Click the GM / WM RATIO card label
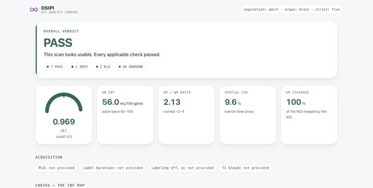The height and width of the screenshot is (188, 373). tap(177, 92)
